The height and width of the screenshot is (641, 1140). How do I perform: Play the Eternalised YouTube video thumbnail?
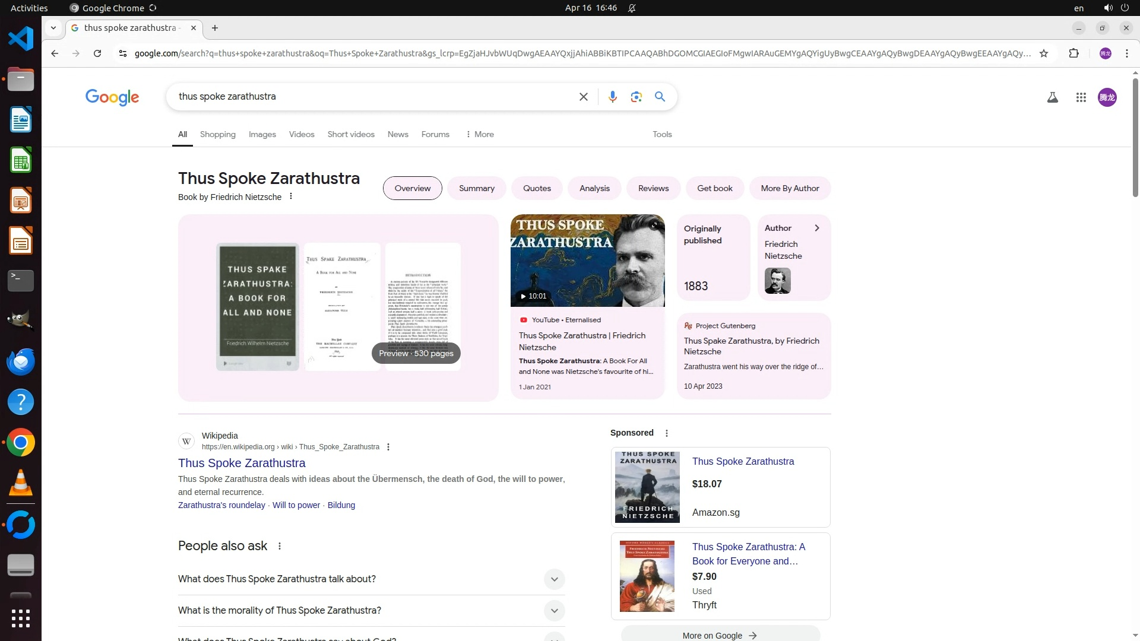(x=587, y=261)
